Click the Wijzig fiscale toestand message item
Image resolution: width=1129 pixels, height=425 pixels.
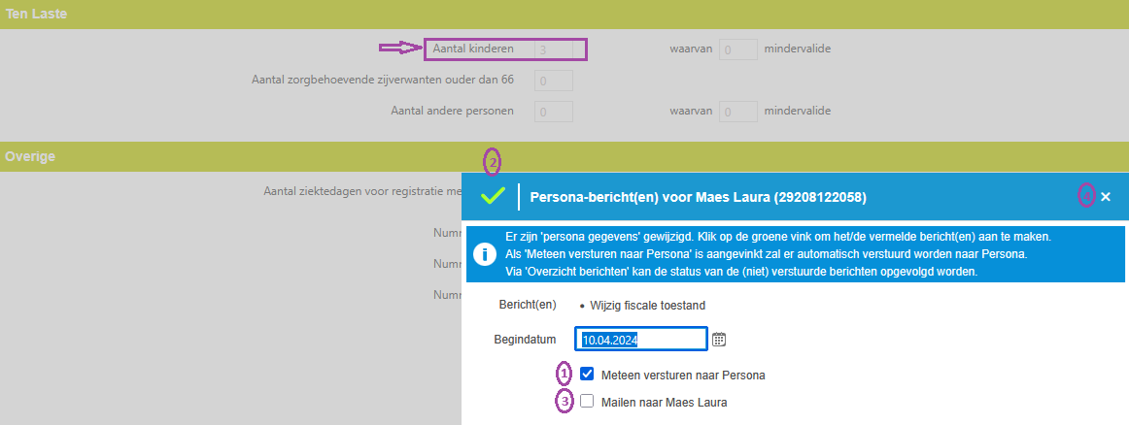coord(645,305)
